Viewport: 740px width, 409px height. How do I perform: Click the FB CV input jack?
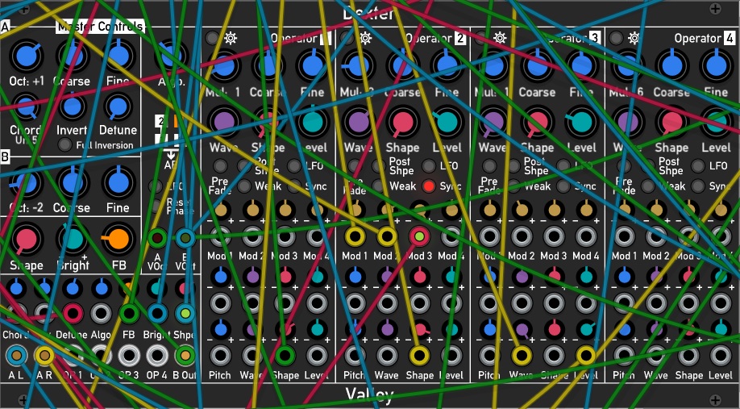[x=129, y=313]
